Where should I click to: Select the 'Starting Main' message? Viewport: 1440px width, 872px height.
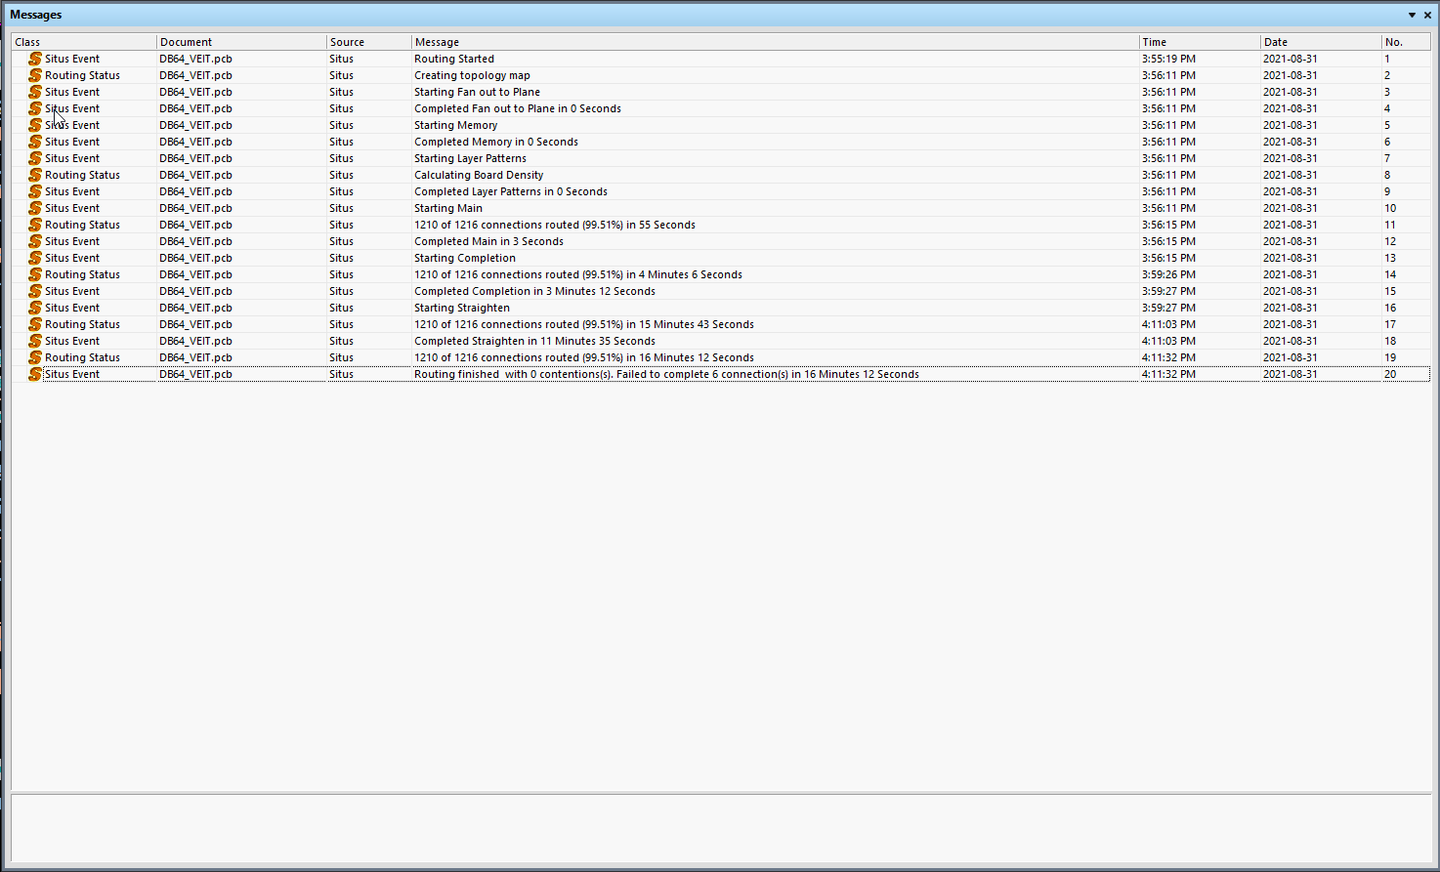pyautogui.click(x=448, y=208)
